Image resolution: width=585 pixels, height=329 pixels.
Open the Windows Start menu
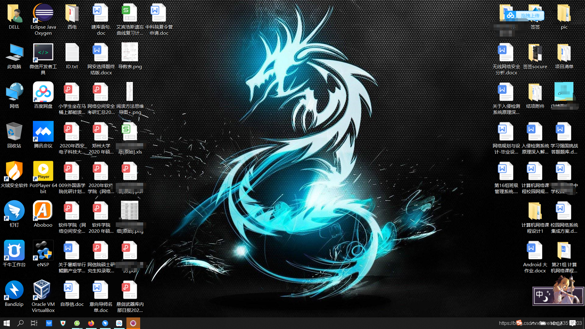pos(7,323)
